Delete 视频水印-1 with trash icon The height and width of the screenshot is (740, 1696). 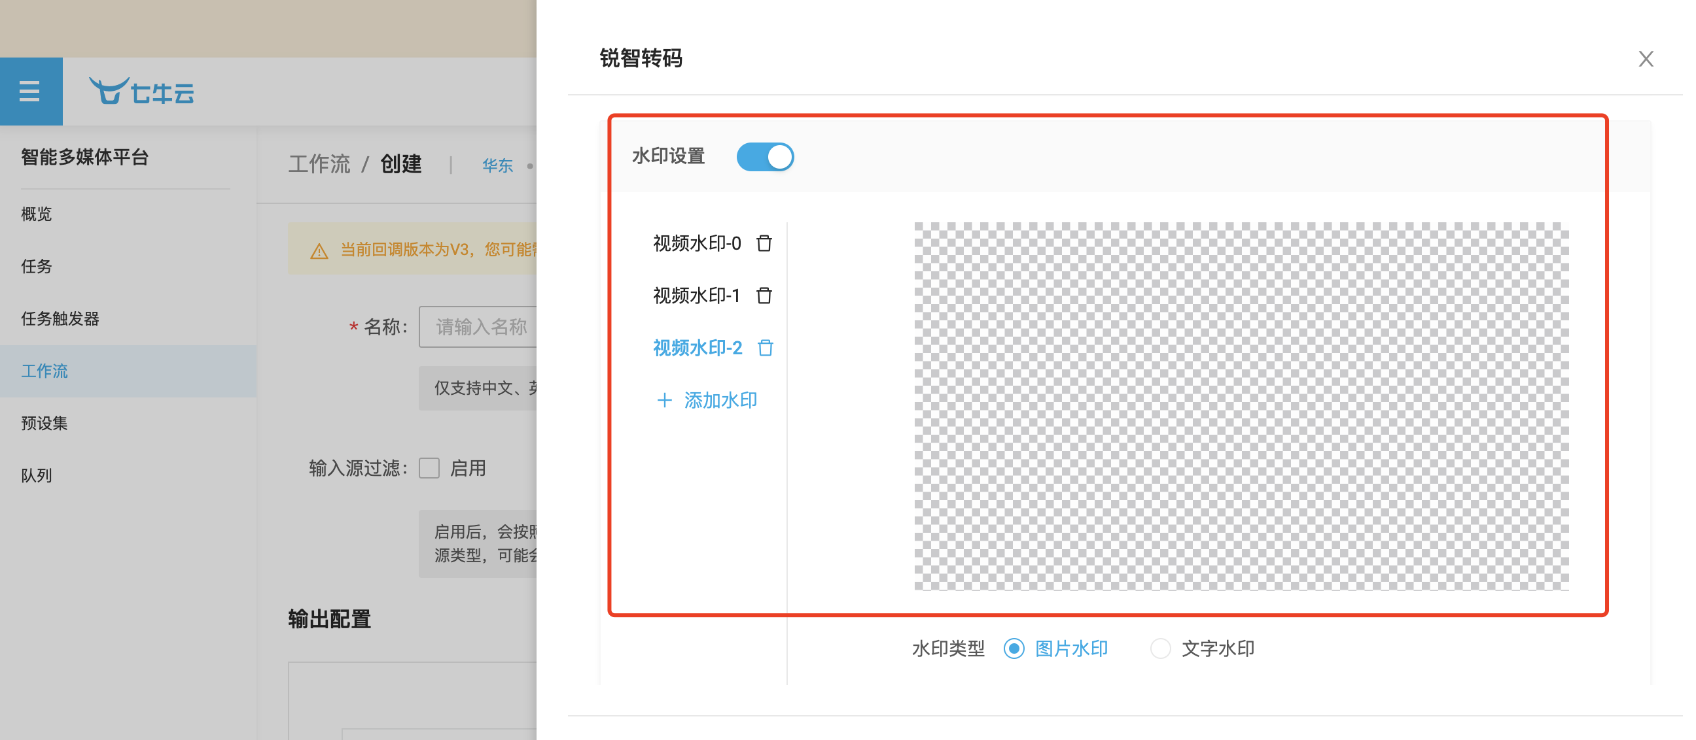click(x=764, y=295)
